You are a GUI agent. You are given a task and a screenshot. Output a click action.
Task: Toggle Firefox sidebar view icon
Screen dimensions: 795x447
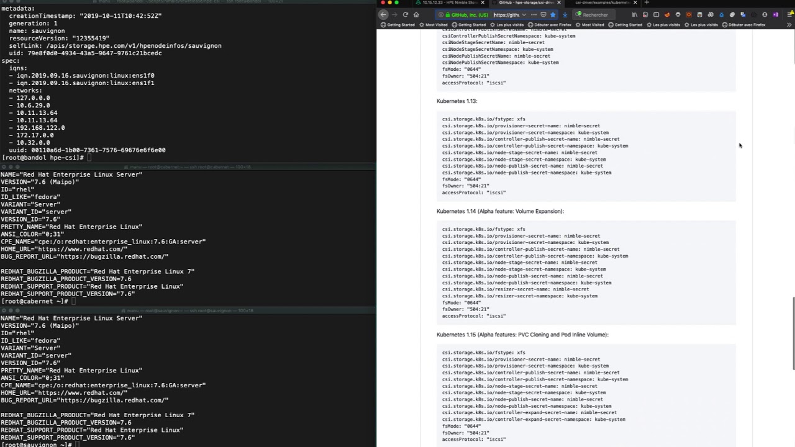(x=656, y=15)
